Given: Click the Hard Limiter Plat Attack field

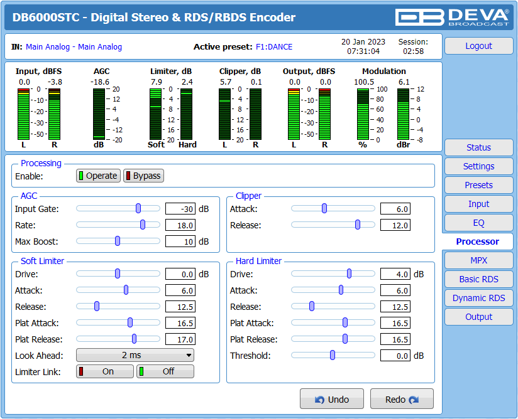Looking at the screenshot, I should 395,323.
